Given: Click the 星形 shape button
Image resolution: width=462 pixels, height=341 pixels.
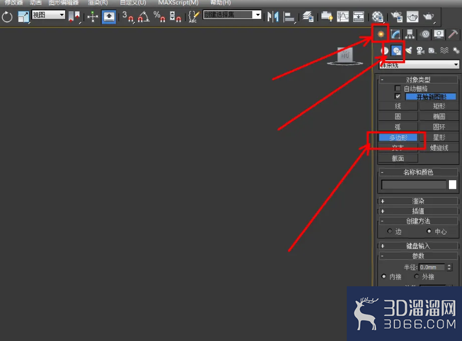Looking at the screenshot, I should (x=439, y=137).
